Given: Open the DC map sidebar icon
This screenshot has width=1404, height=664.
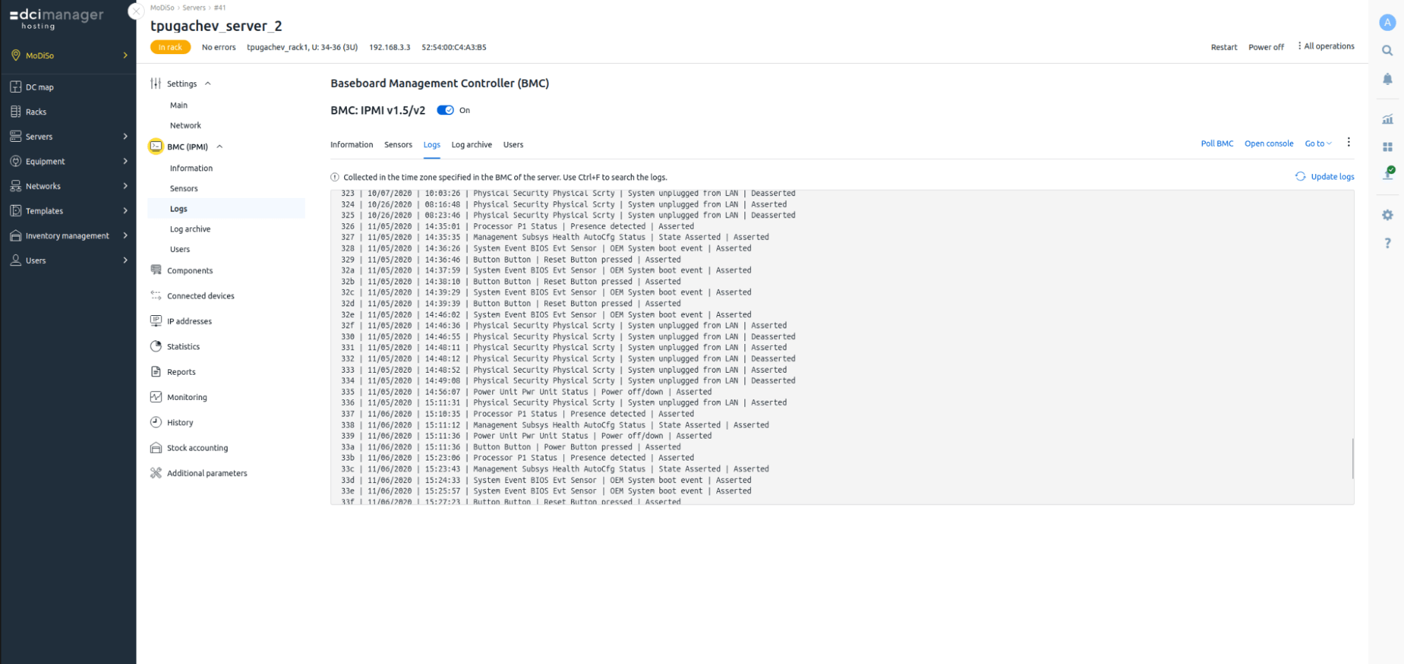Looking at the screenshot, I should click(x=15, y=87).
